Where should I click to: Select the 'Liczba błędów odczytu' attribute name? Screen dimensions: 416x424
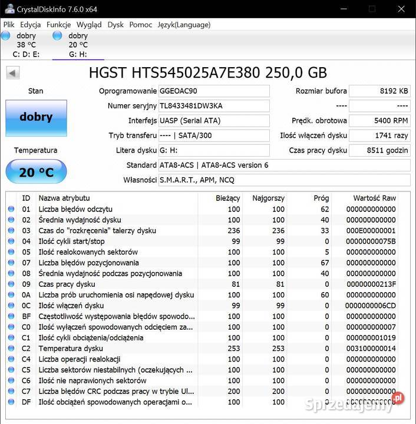pos(75,209)
